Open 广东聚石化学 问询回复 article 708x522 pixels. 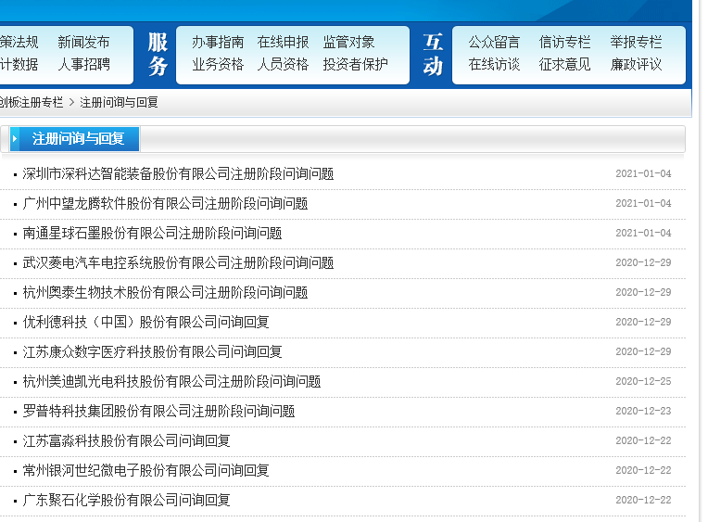point(126,501)
